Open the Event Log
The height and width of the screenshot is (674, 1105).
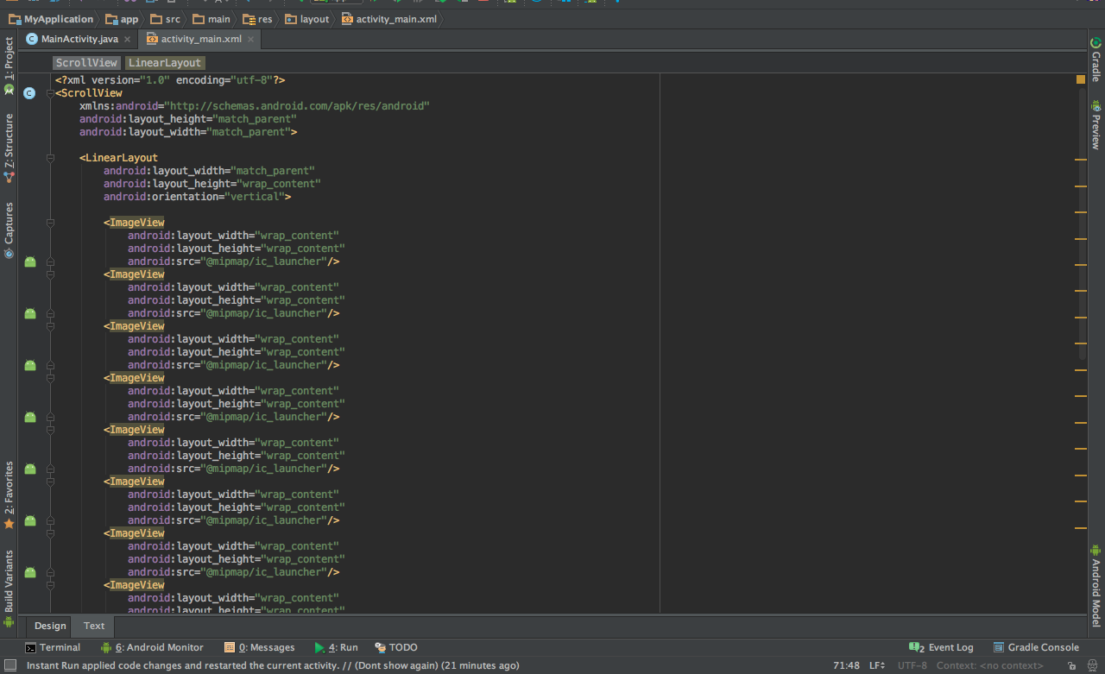[x=948, y=647]
